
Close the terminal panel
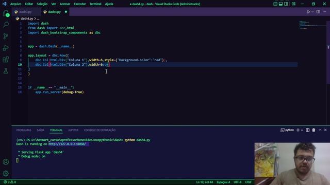click(325, 130)
